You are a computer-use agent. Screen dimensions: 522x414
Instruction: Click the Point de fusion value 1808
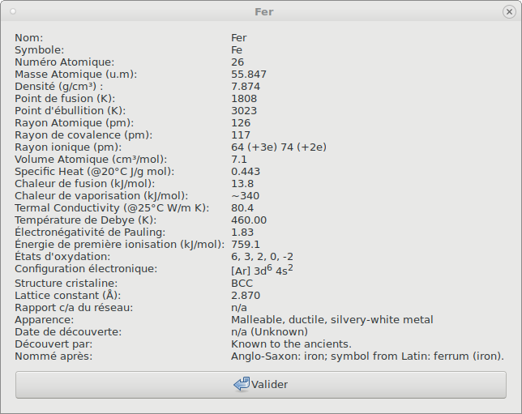click(244, 99)
